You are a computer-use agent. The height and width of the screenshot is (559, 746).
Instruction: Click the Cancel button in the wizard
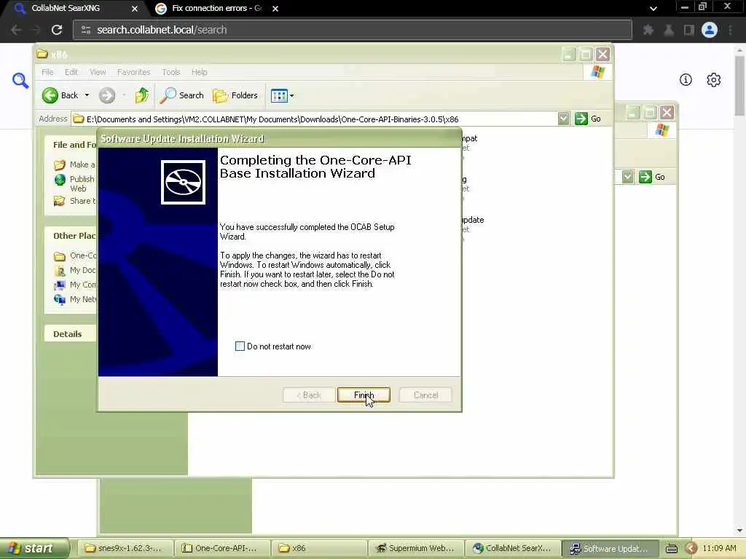[x=425, y=395]
